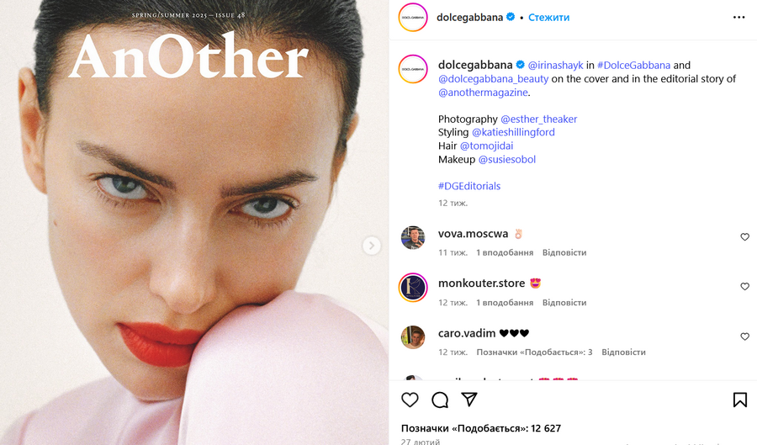
Task: Follow dolcegabbana via Стежити
Action: coord(549,18)
